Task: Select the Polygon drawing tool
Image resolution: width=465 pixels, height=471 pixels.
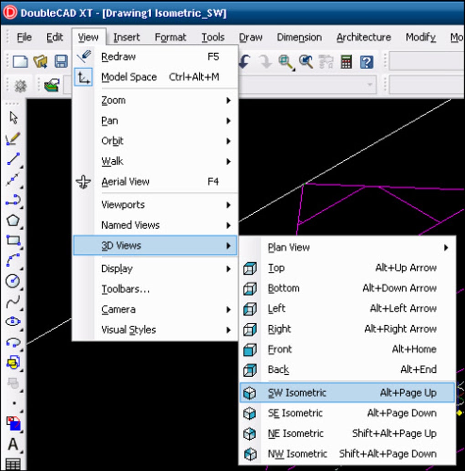Action: point(13,220)
